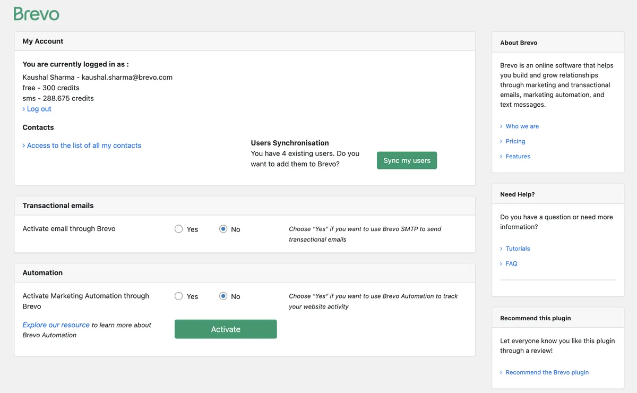Click the About Brevo panel title
This screenshot has height=393, width=637.
click(x=519, y=43)
